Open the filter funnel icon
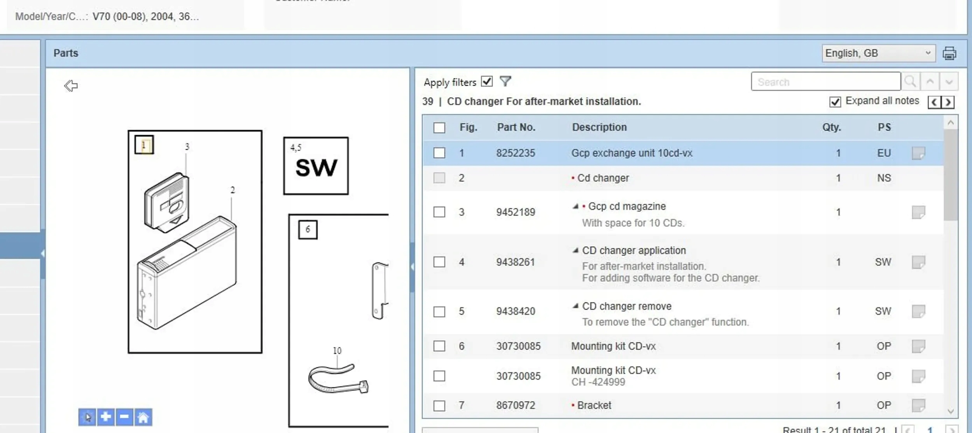Image resolution: width=972 pixels, height=433 pixels. pyautogui.click(x=505, y=81)
